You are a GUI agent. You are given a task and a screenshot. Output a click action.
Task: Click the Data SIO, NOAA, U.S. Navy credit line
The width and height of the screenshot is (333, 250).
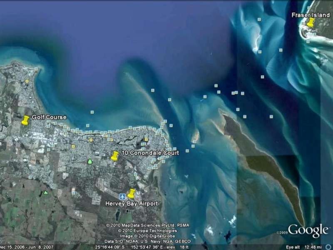148,241
